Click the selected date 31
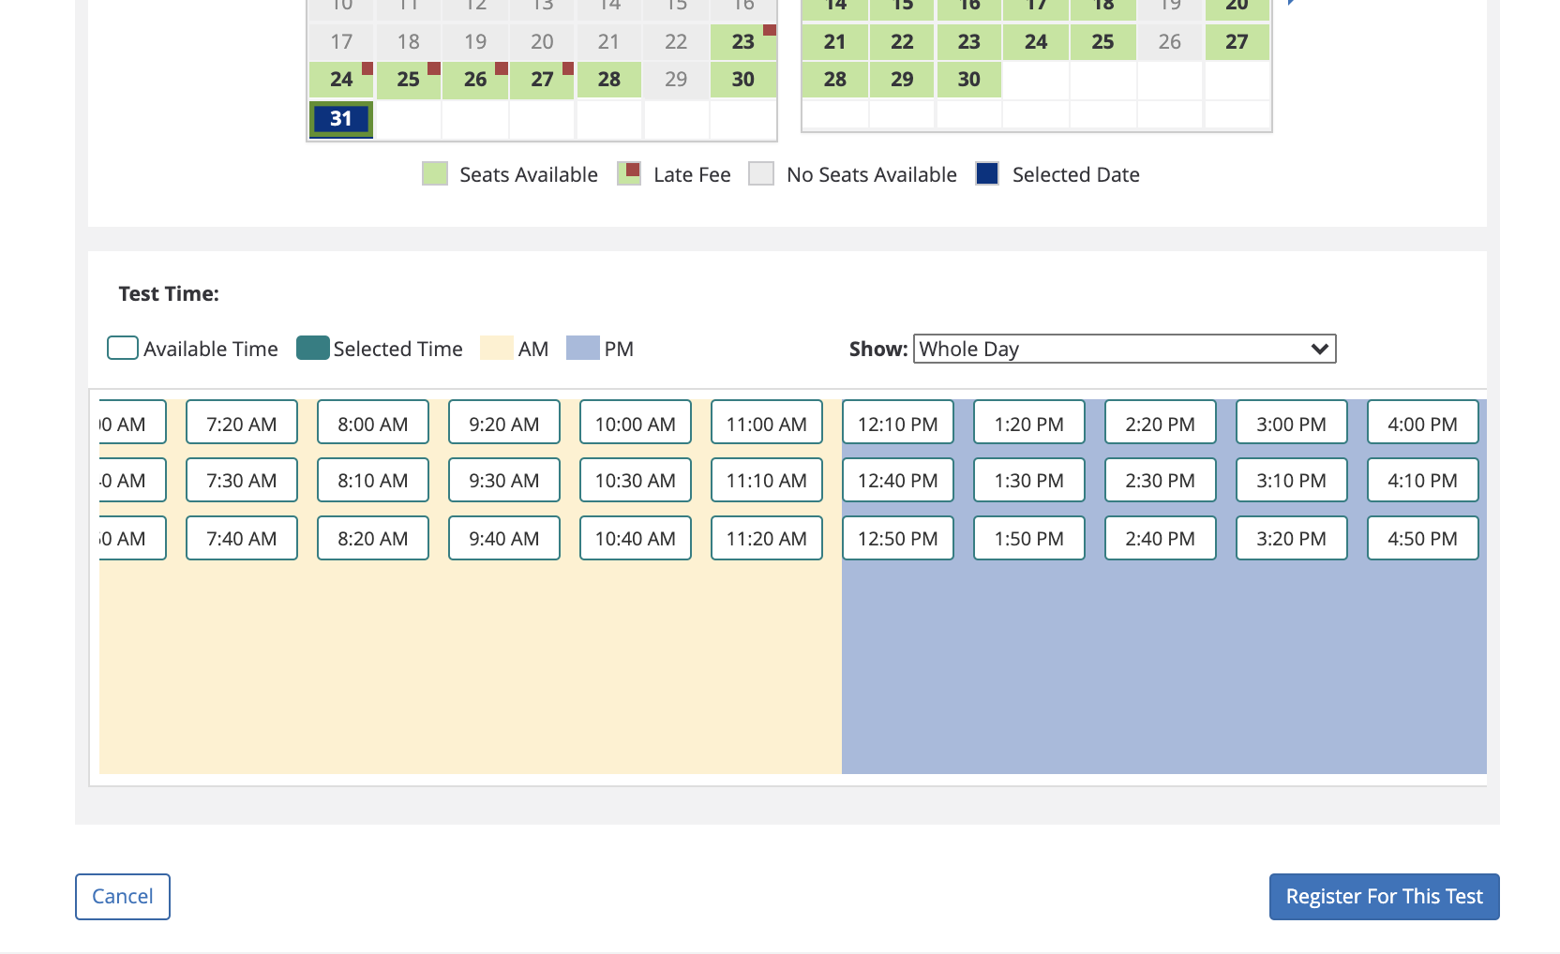The width and height of the screenshot is (1560, 954). click(x=341, y=119)
